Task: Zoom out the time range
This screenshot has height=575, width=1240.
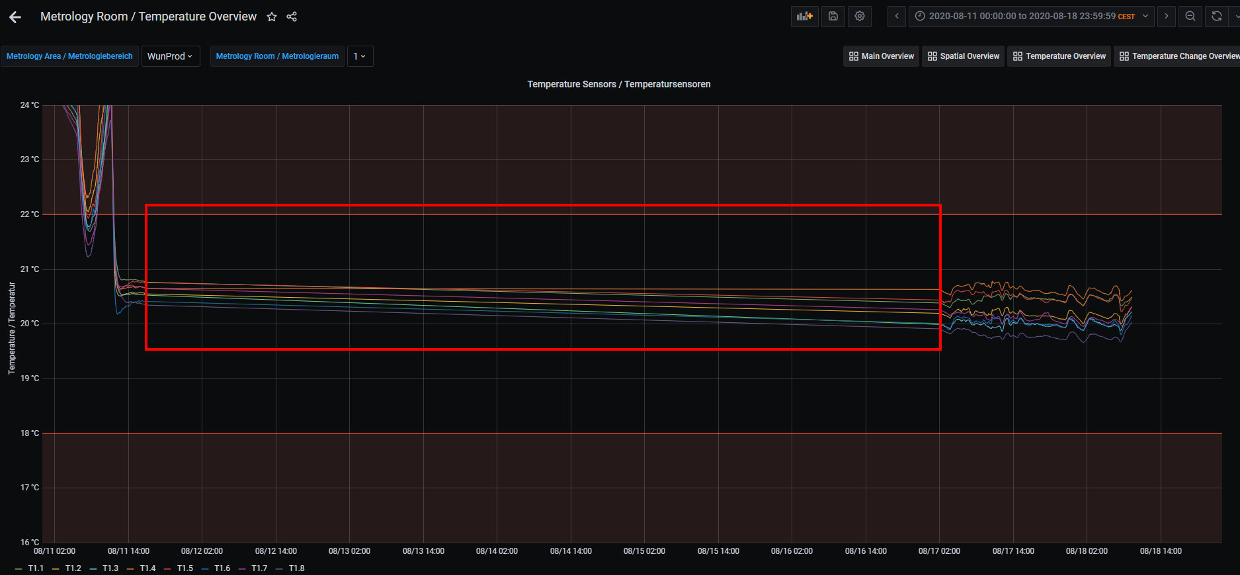Action: (1190, 17)
